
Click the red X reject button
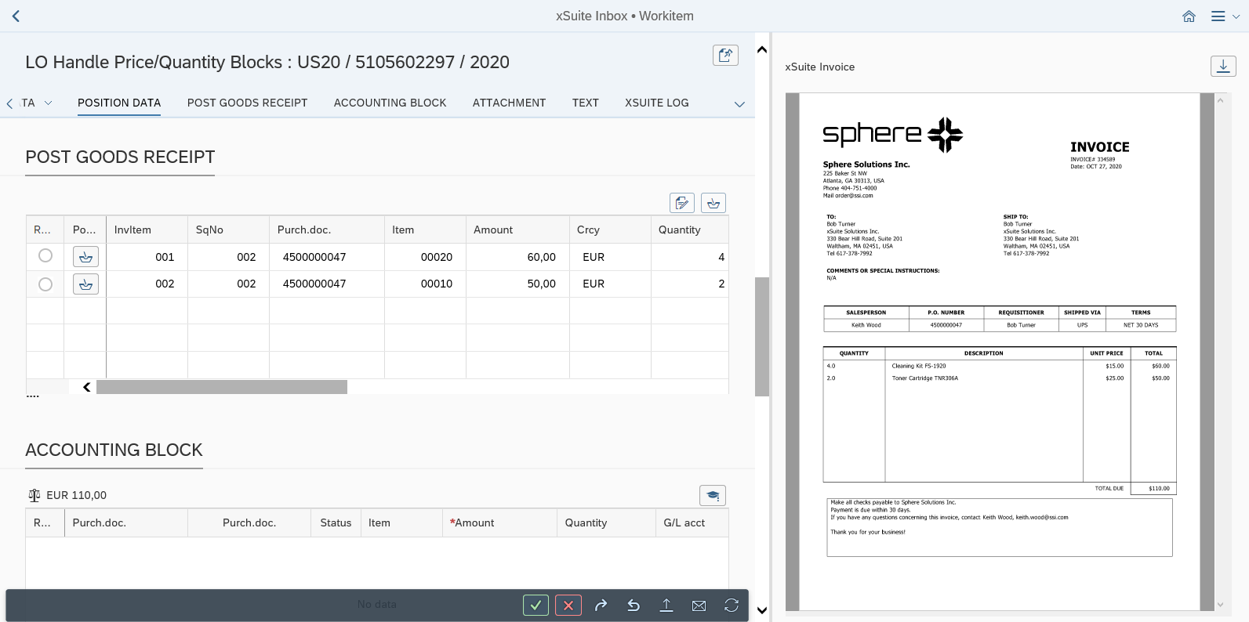coord(568,605)
